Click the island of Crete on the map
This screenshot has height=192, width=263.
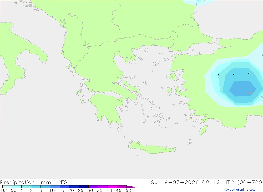(x=152, y=148)
